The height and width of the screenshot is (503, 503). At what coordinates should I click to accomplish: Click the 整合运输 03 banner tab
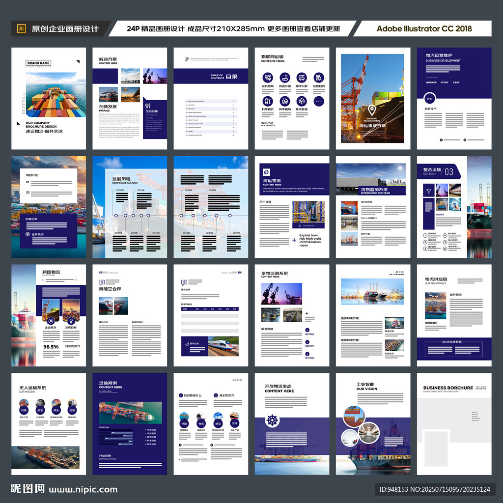tap(439, 171)
